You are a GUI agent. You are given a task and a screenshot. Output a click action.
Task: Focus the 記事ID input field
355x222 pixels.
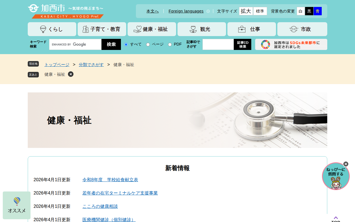click(x=218, y=44)
